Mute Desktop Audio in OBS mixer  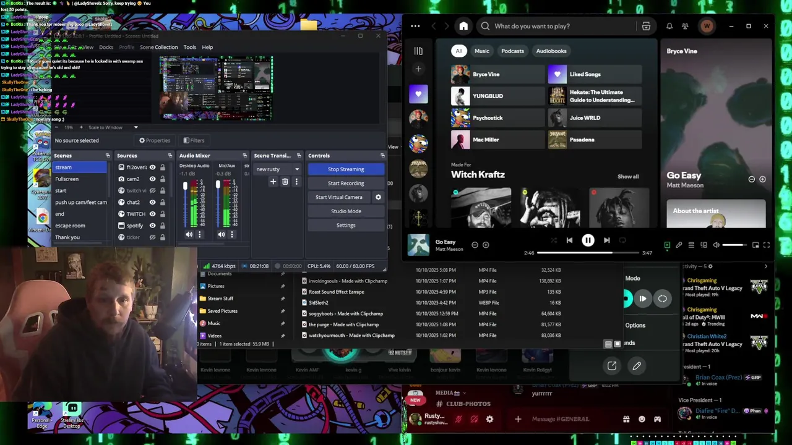pyautogui.click(x=189, y=235)
